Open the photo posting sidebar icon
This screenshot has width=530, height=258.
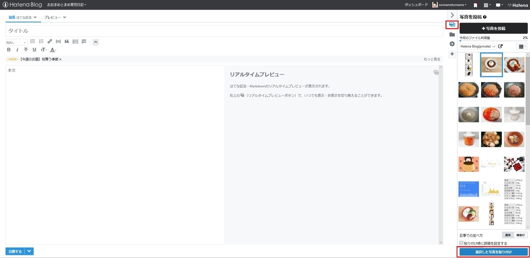(452, 25)
